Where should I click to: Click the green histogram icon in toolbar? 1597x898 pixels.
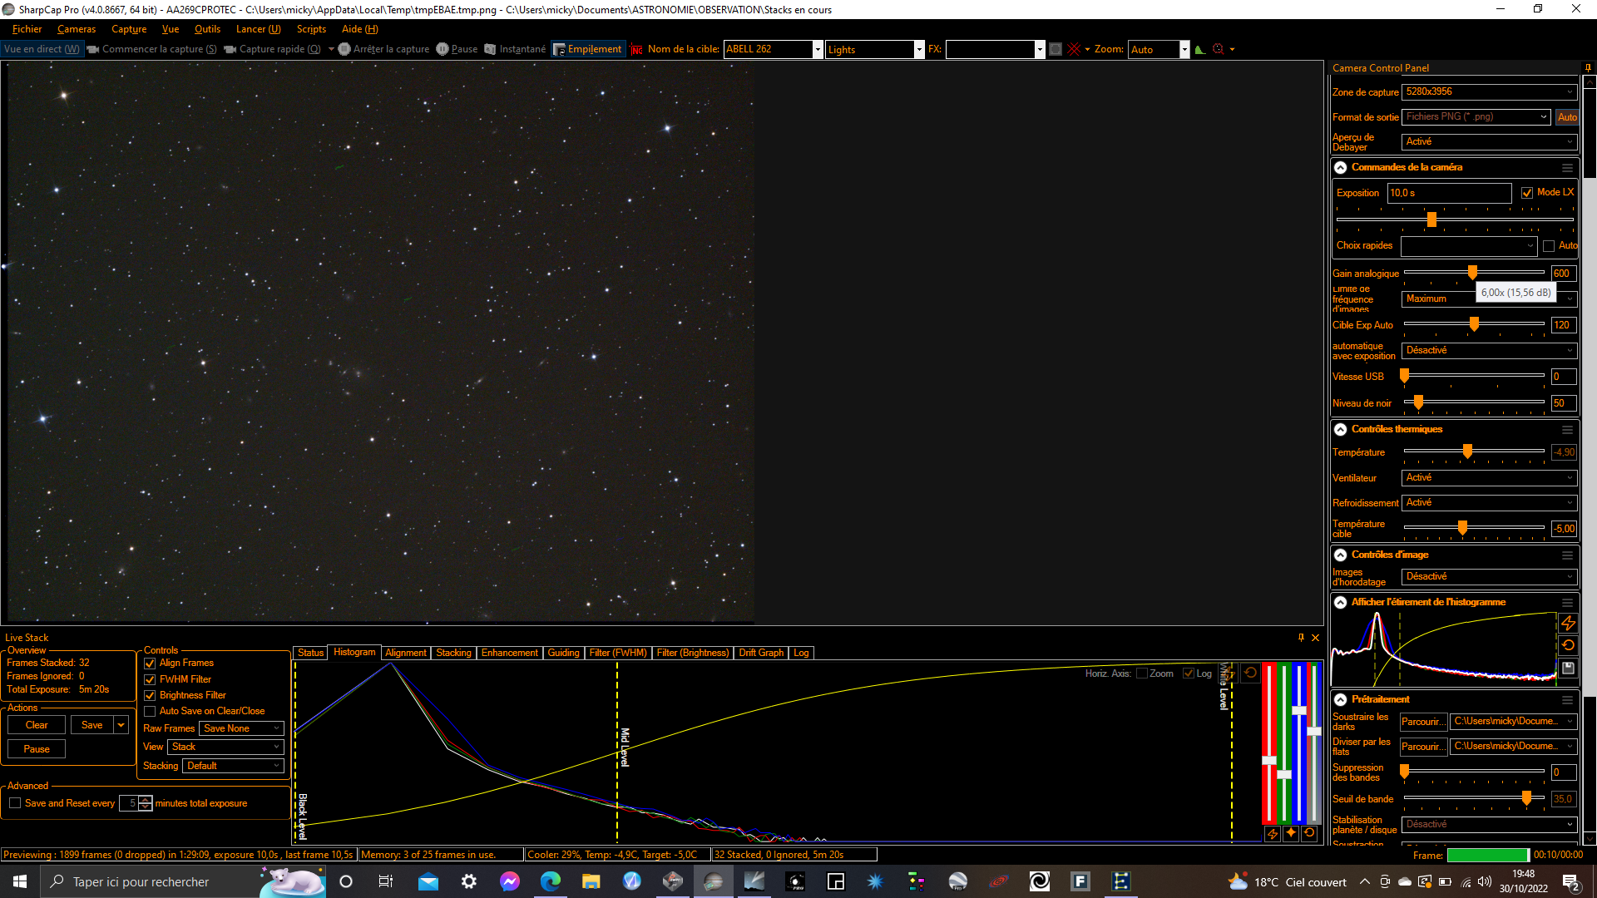click(1199, 50)
